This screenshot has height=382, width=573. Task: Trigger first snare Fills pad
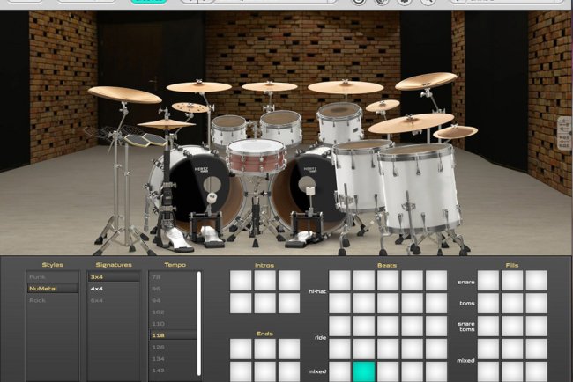[x=488, y=281]
